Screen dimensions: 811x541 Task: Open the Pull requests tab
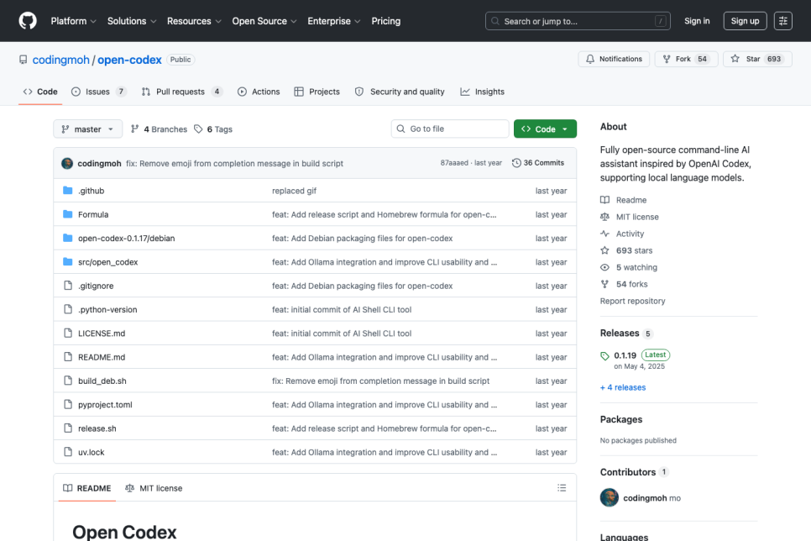tap(181, 92)
